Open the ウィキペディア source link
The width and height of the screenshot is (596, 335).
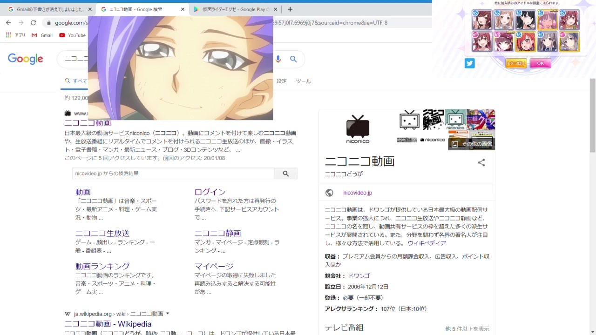point(427,243)
